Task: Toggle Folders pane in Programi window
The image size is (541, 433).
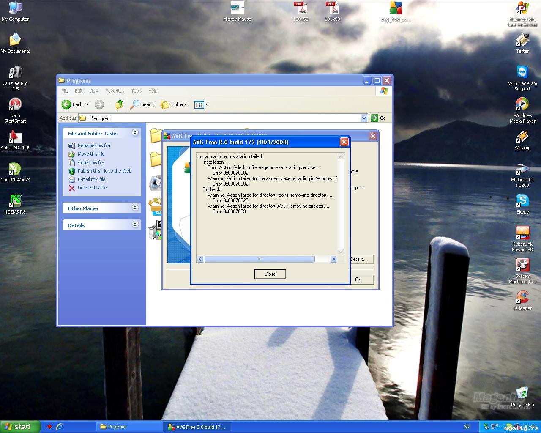Action: pyautogui.click(x=174, y=104)
